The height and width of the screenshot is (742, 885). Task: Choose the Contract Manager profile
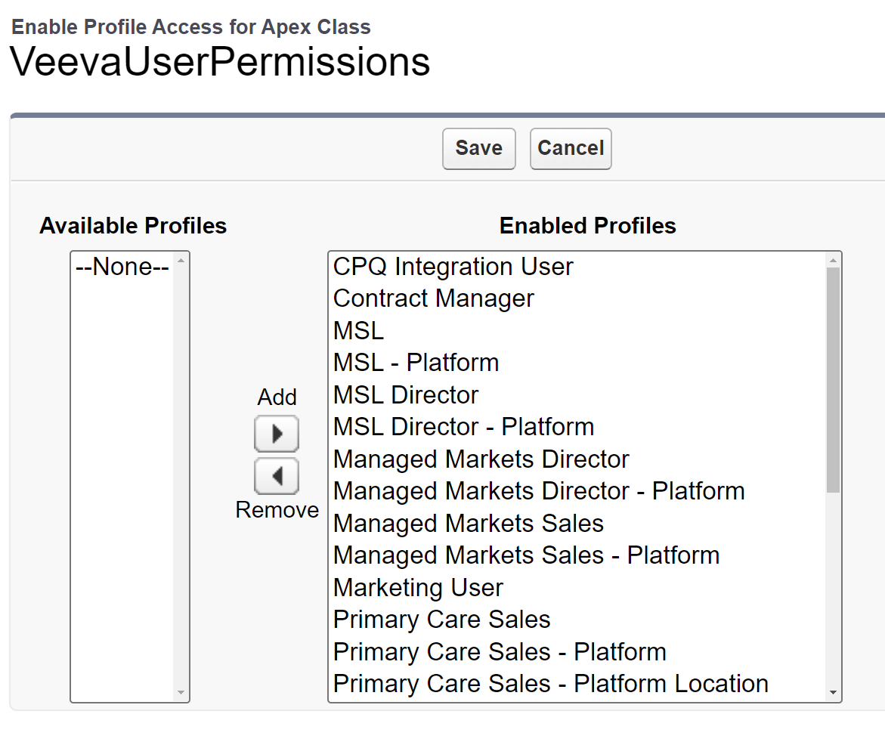(433, 298)
